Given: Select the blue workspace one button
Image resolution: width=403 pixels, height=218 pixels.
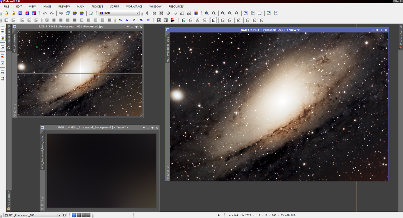Looking at the screenshot, I should 74,215.
